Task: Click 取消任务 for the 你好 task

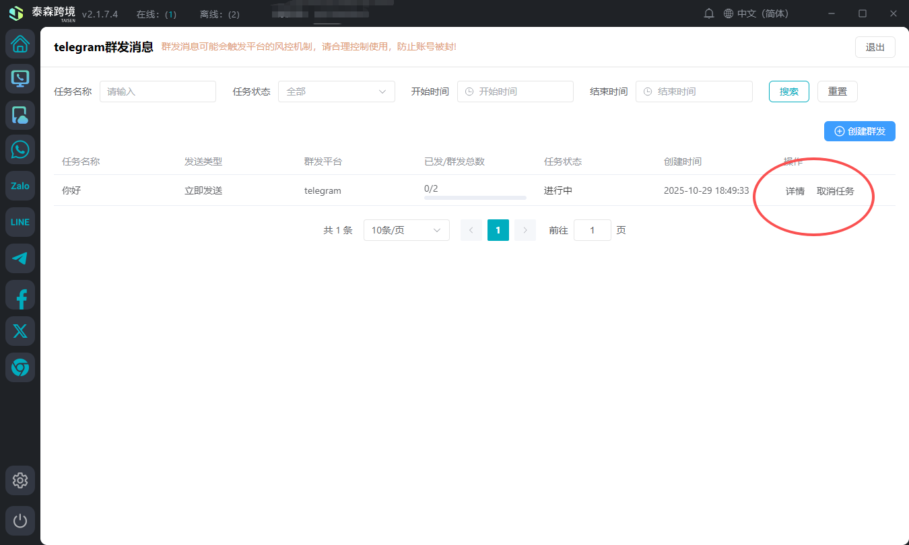Action: tap(835, 191)
